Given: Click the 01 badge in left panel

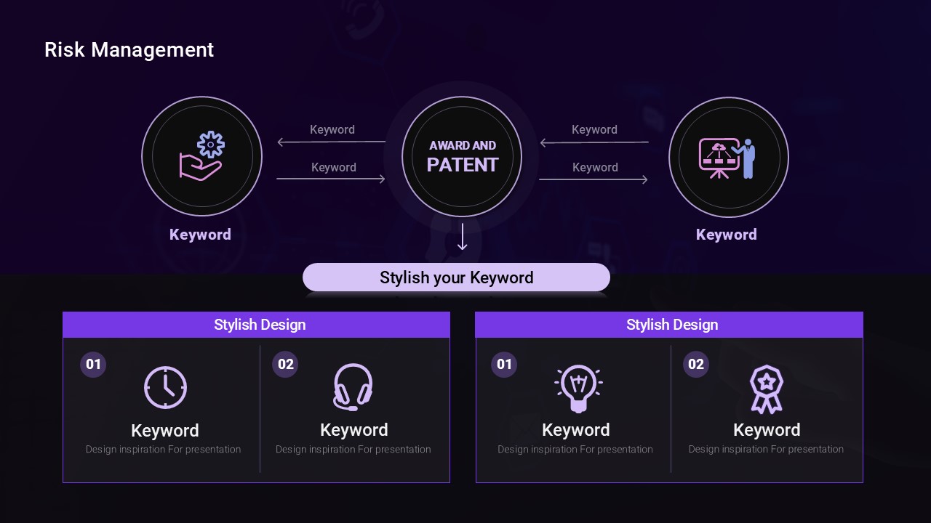Looking at the screenshot, I should [x=93, y=364].
